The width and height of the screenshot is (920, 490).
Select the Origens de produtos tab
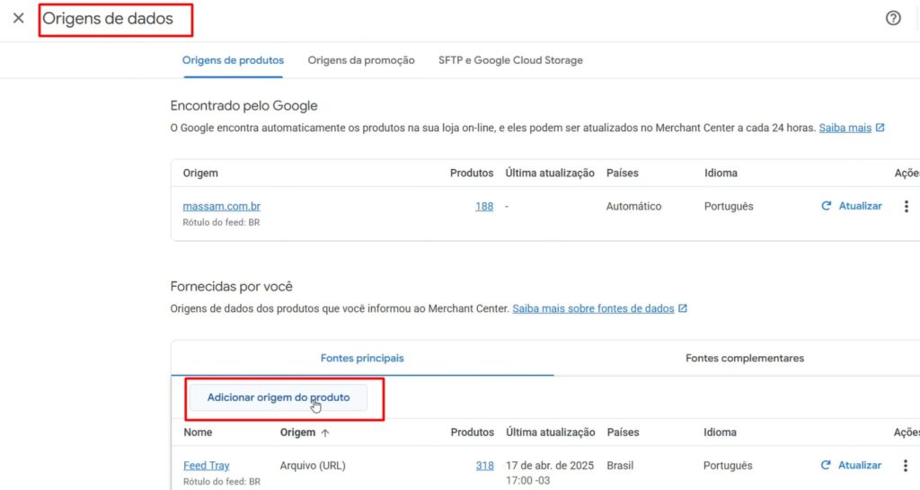point(233,60)
